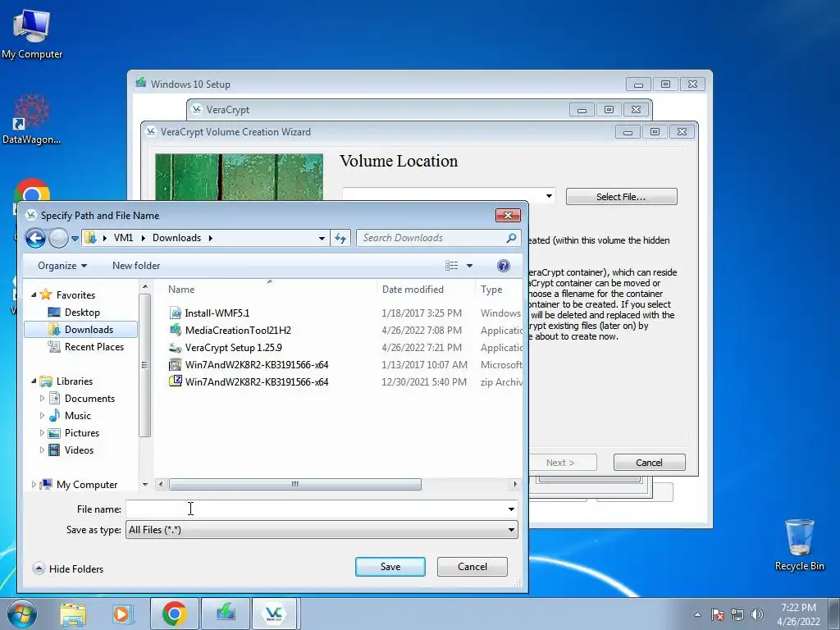Select the VeraCrypt Setup 1.25.9 file
This screenshot has height=630, width=840.
coord(233,348)
